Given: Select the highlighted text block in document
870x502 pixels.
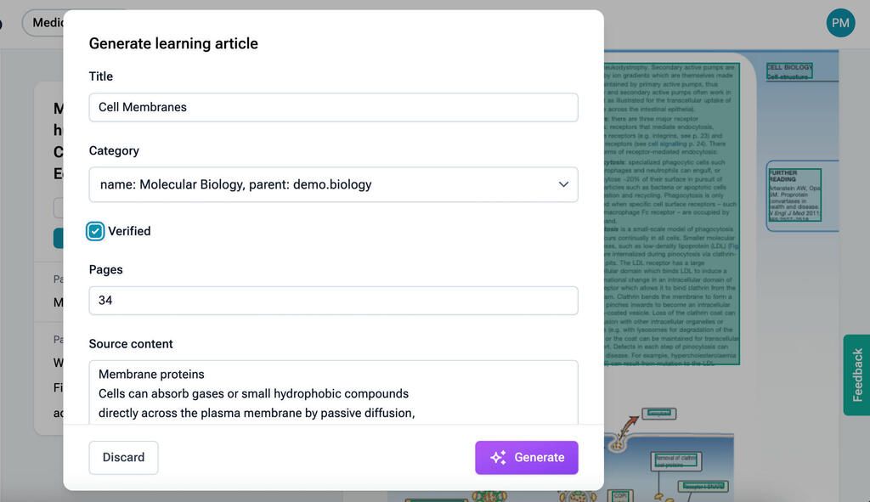Looking at the screenshot, I should (671, 213).
